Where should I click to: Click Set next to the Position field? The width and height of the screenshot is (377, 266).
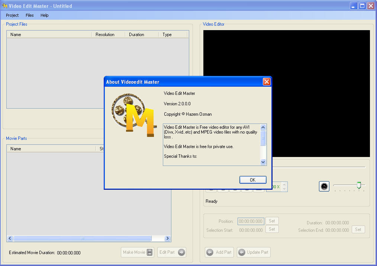coord(272,221)
